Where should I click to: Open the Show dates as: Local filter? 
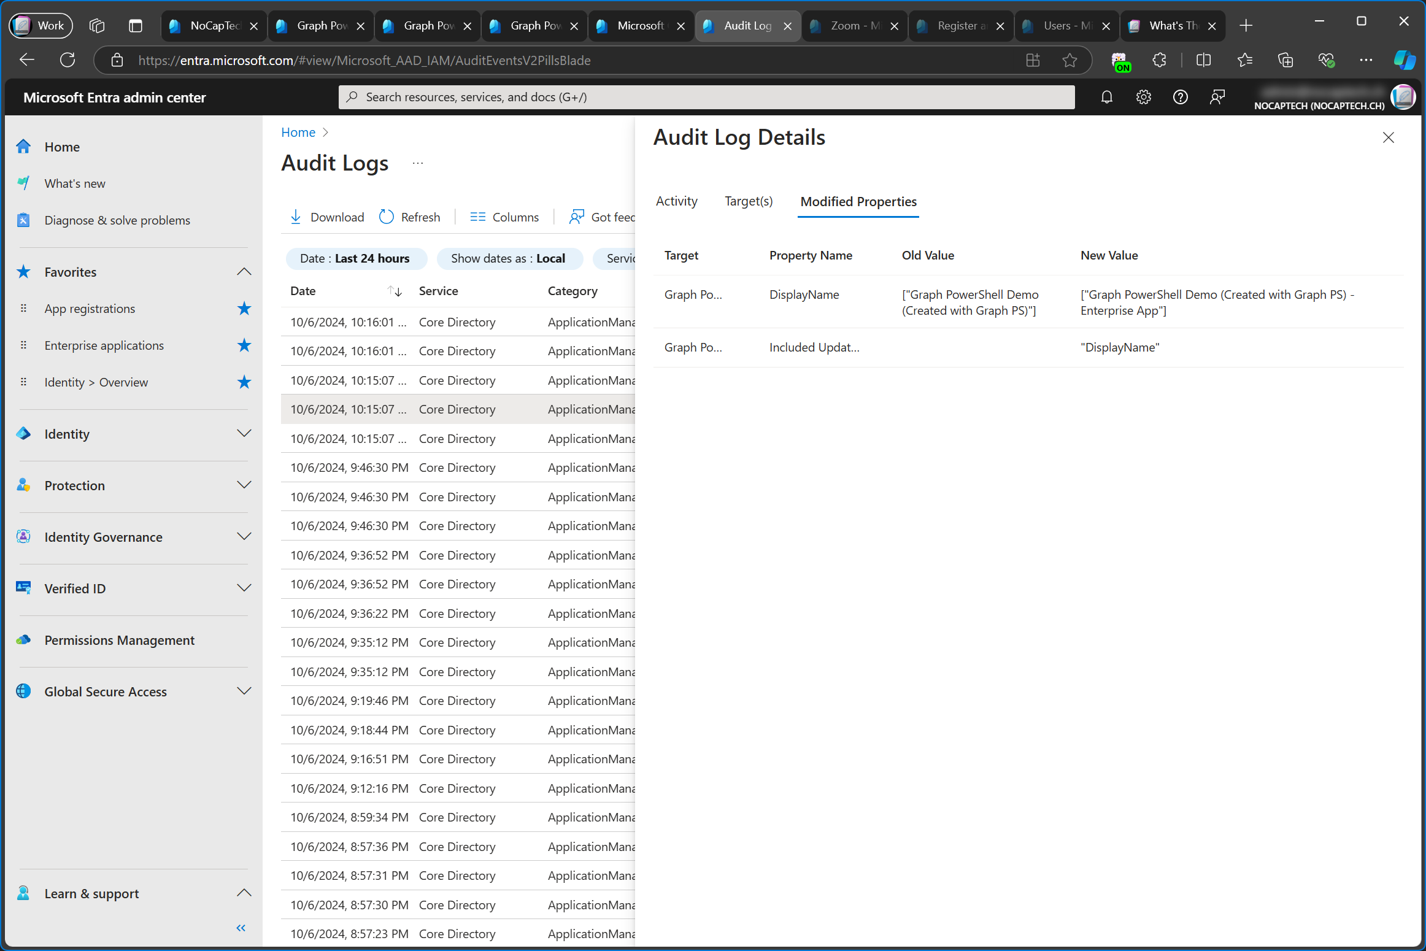coord(509,258)
